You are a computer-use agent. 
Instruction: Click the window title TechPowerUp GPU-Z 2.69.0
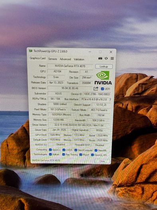pyautogui.click(x=51, y=51)
